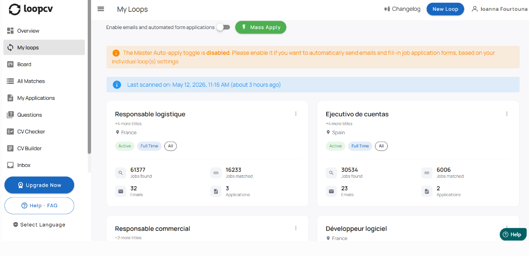Open options menu for Responsable logistique loop
This screenshot has width=529, height=256.
click(296, 114)
